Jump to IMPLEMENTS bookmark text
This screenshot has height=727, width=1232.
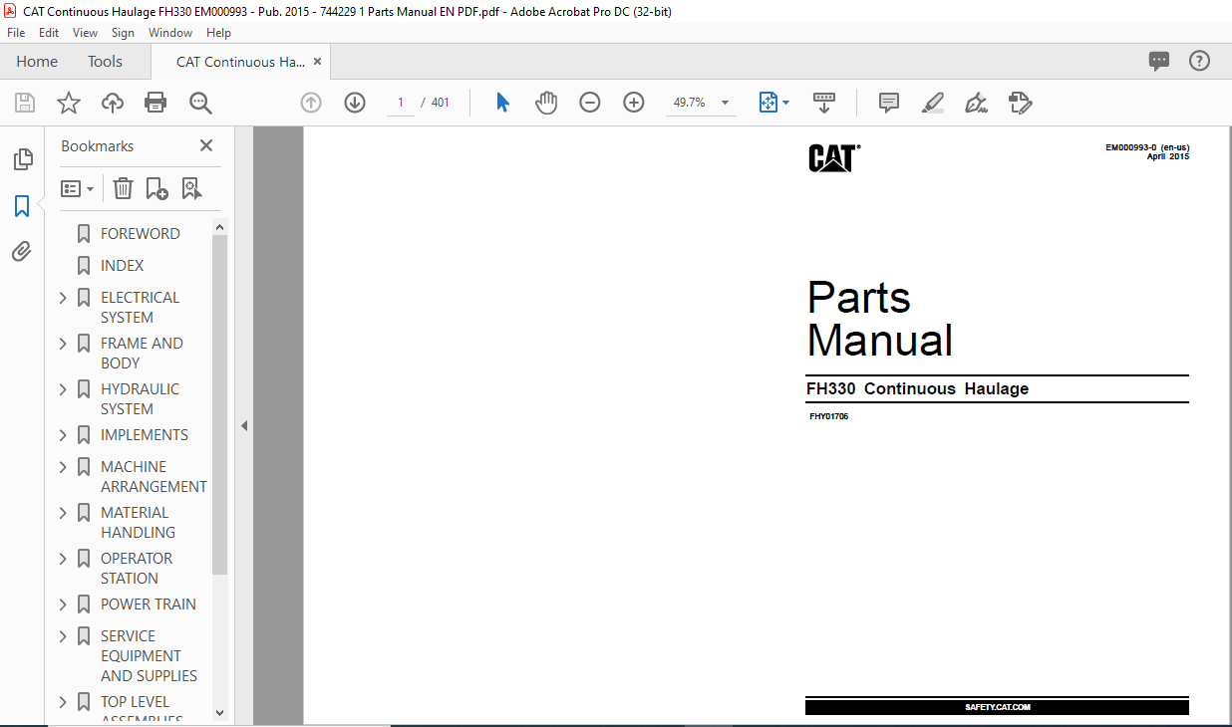pyautogui.click(x=145, y=435)
